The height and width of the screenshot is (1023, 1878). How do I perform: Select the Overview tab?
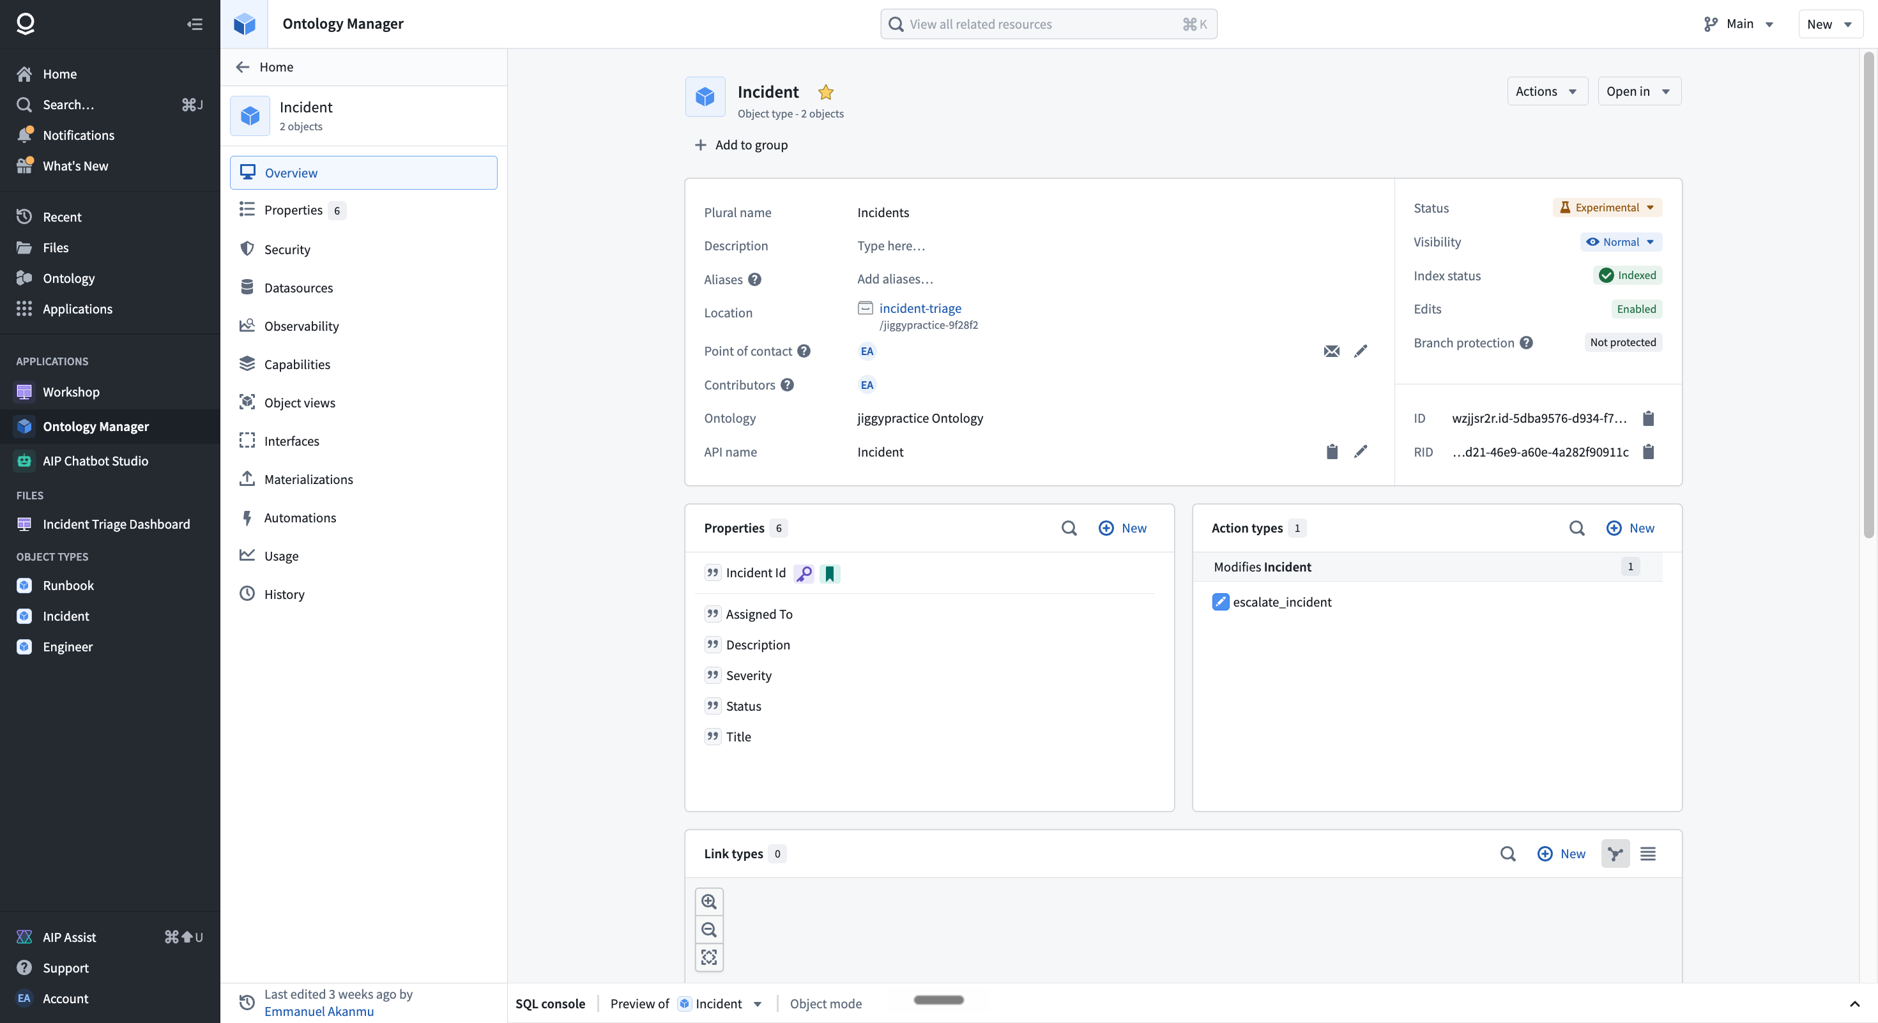click(x=363, y=172)
